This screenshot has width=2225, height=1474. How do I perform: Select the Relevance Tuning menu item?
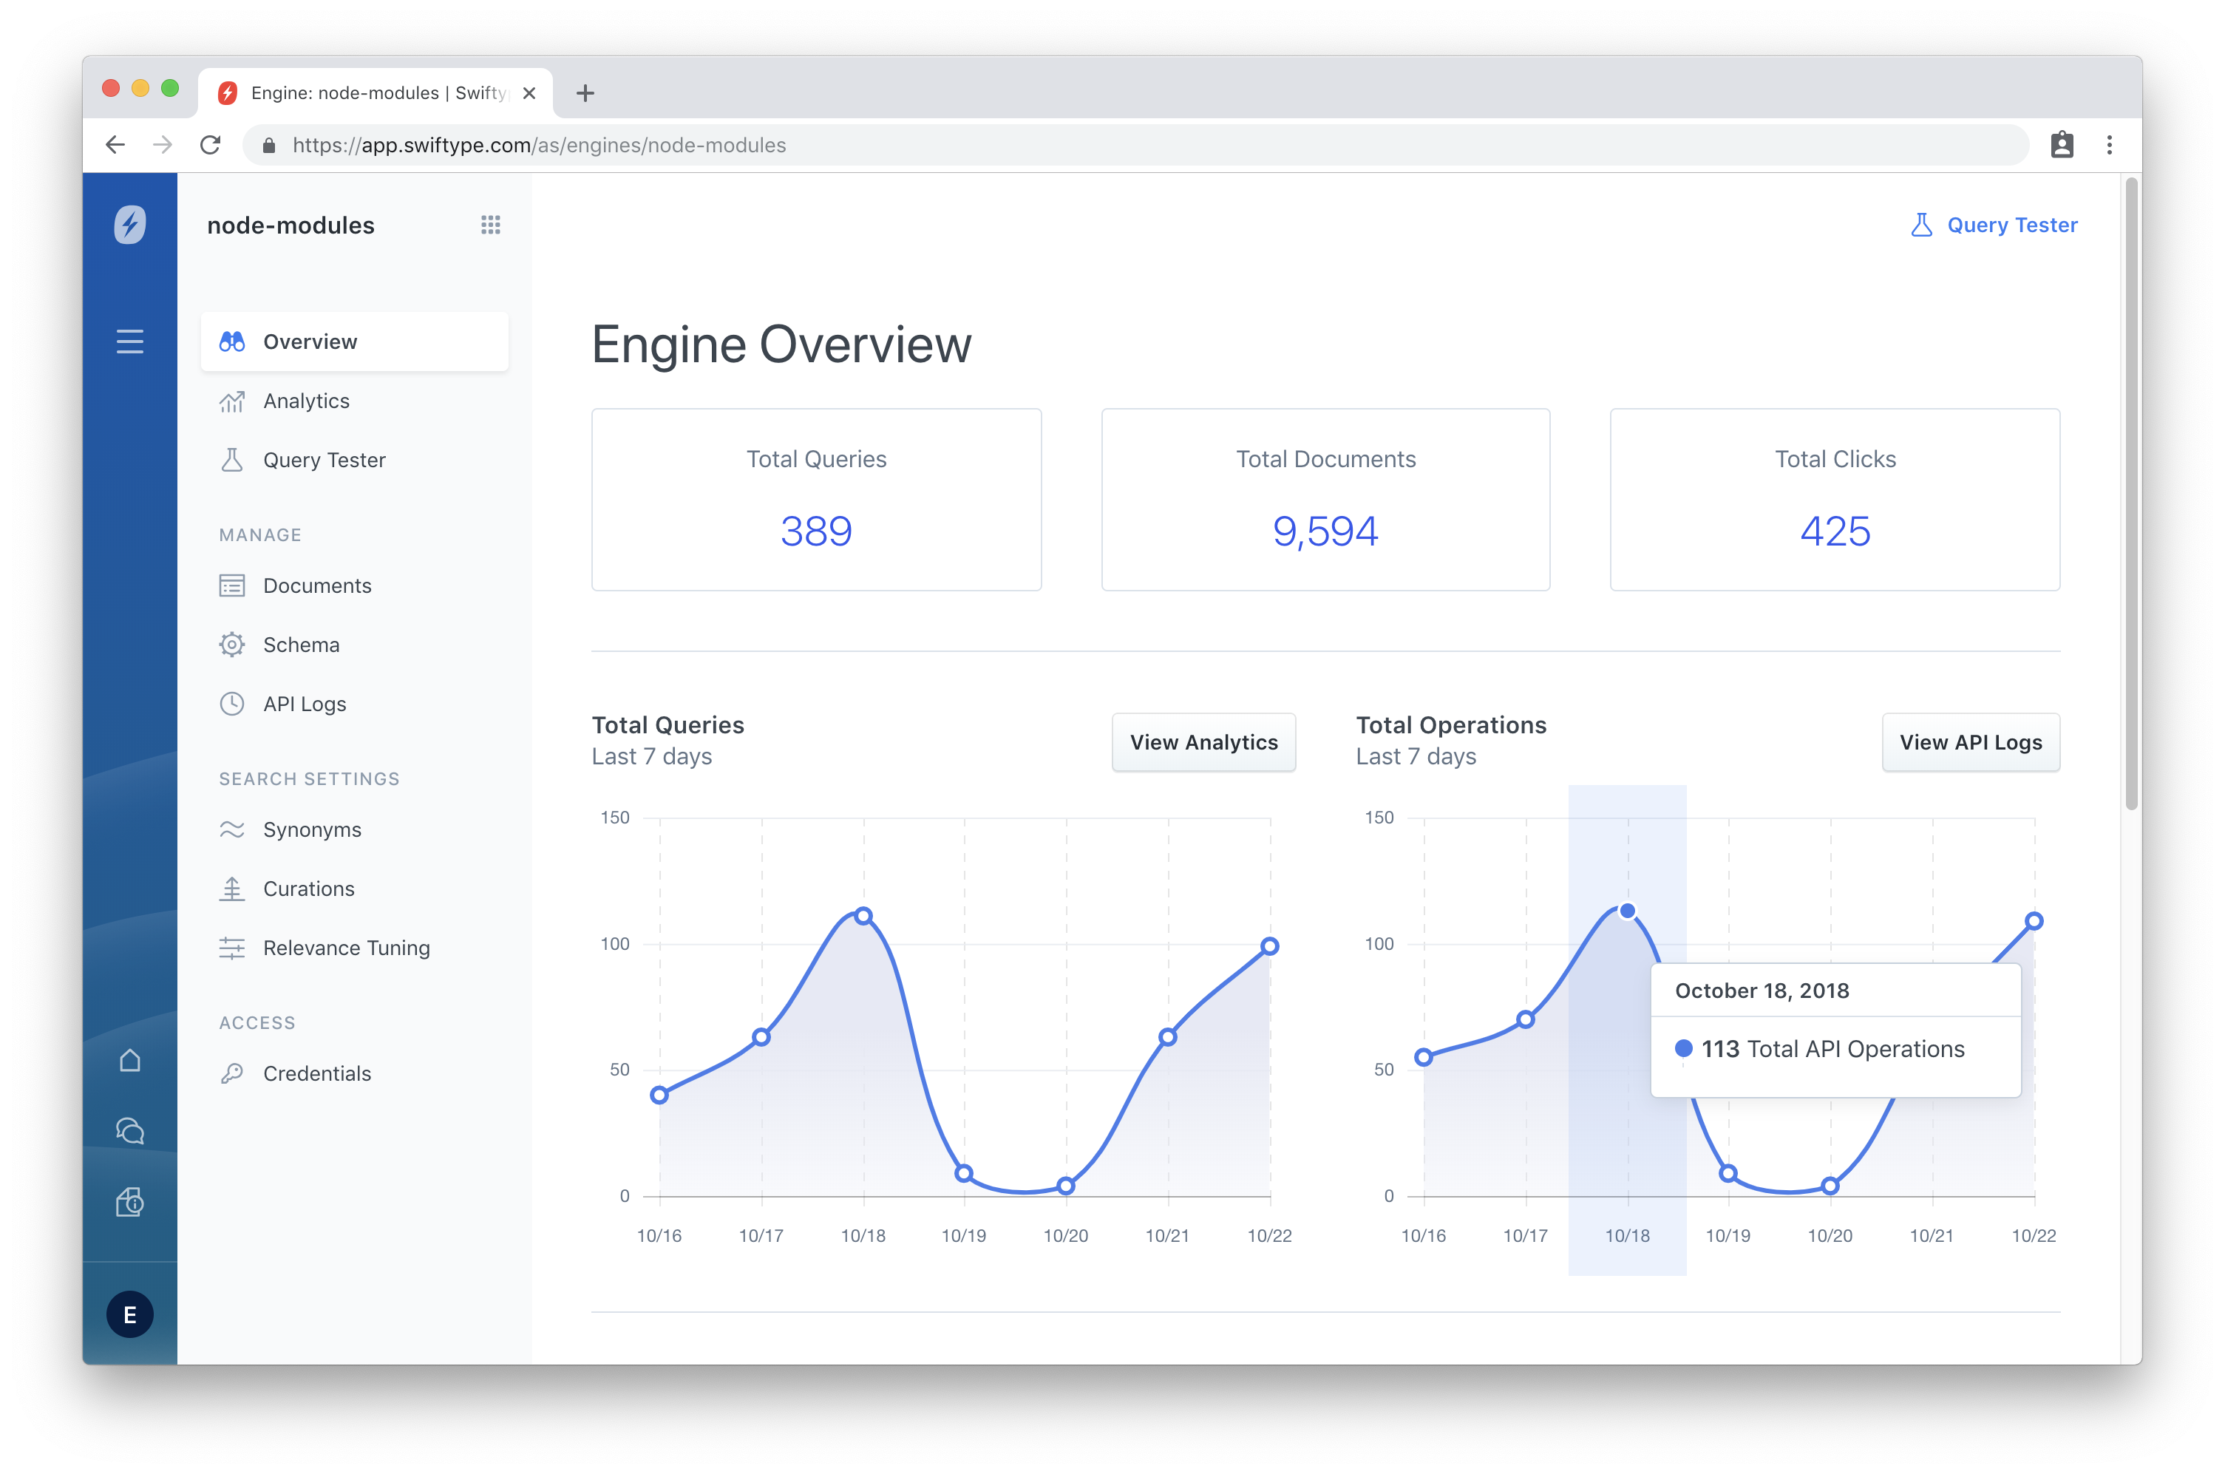pyautogui.click(x=347, y=948)
